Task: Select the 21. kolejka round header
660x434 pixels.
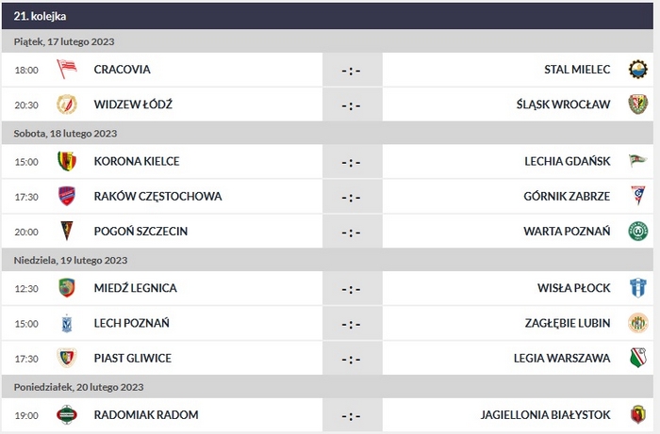Action: (41, 16)
